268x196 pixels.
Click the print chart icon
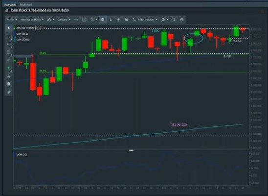182,20
